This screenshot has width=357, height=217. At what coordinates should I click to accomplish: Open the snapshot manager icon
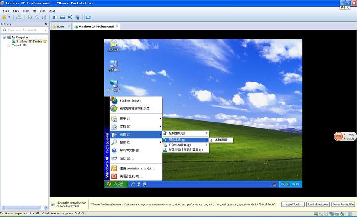coord(44,17)
